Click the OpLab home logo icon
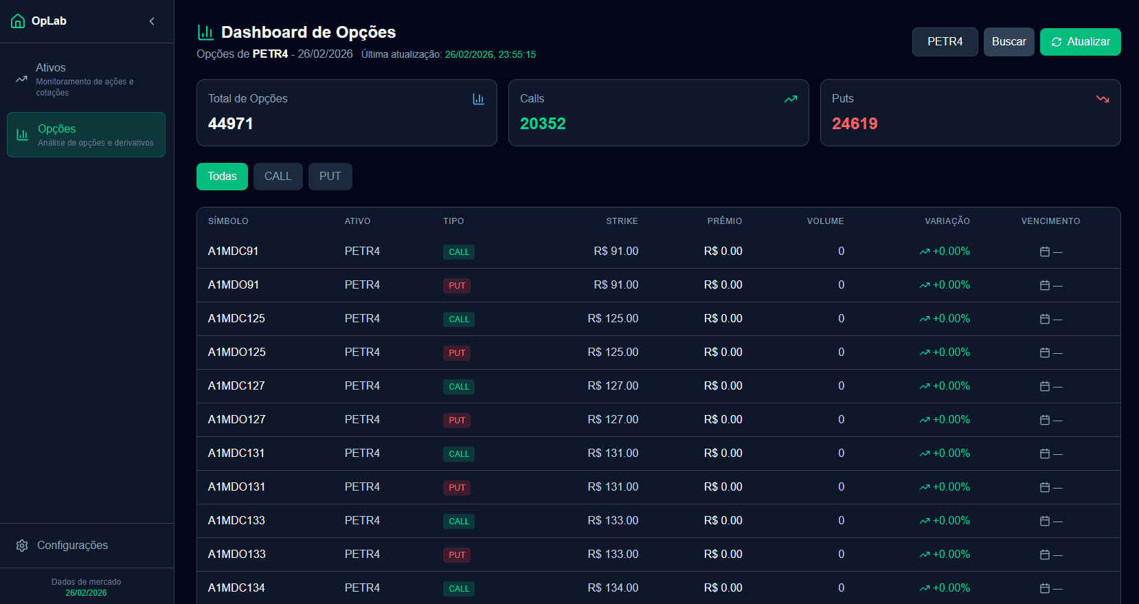 tap(18, 21)
